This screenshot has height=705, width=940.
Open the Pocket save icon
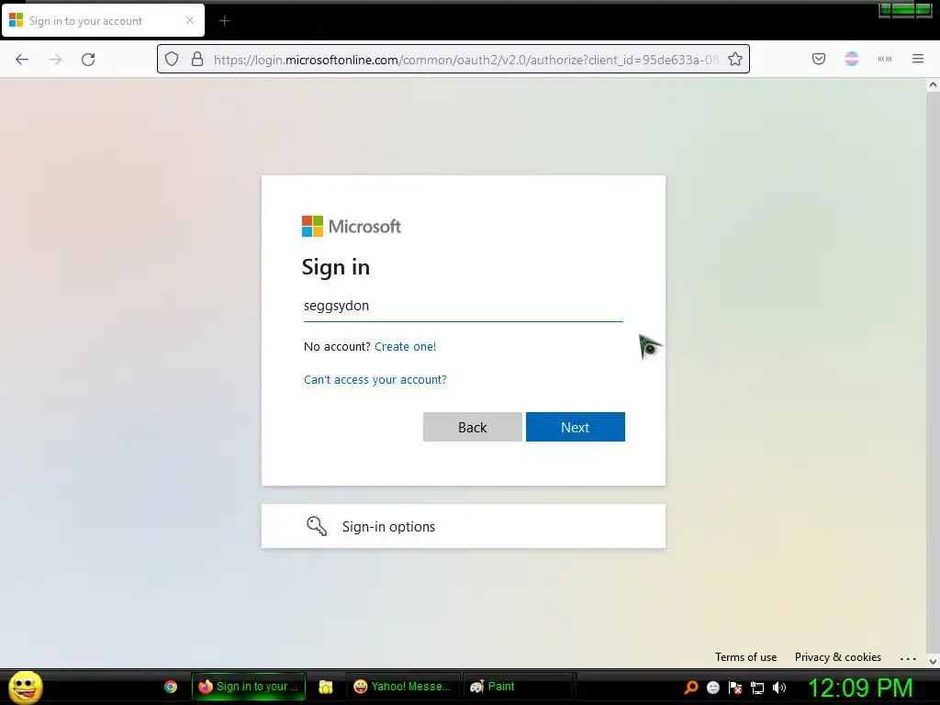819,59
